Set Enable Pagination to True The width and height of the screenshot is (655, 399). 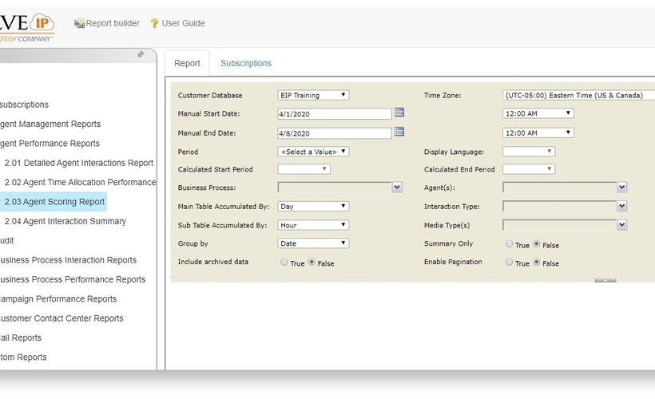pos(509,262)
